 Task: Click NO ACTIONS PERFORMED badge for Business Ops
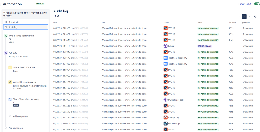pos(208,124)
